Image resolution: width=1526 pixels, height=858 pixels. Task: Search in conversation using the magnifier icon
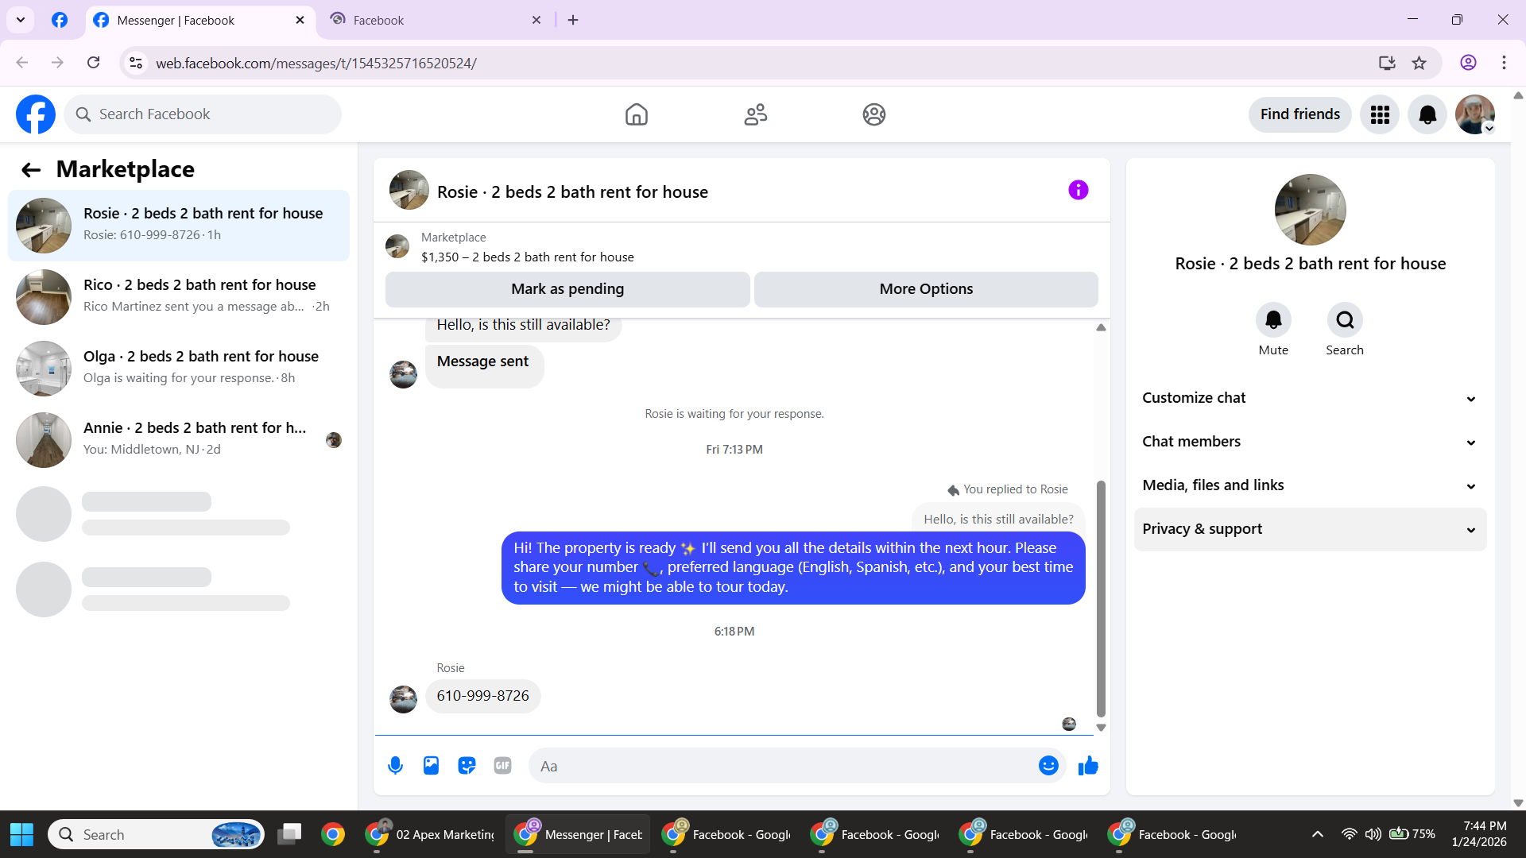point(1345,320)
